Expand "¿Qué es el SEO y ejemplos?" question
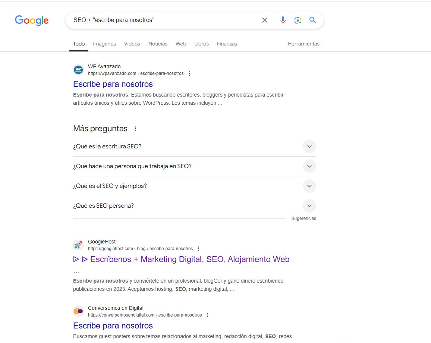431x343 pixels. 195,186
